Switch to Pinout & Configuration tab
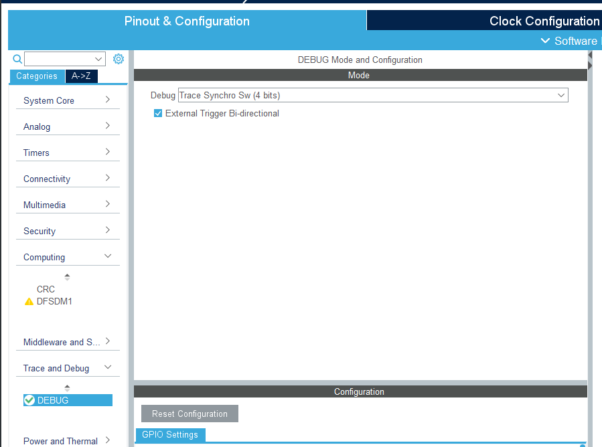This screenshot has height=447, width=602. click(x=187, y=21)
